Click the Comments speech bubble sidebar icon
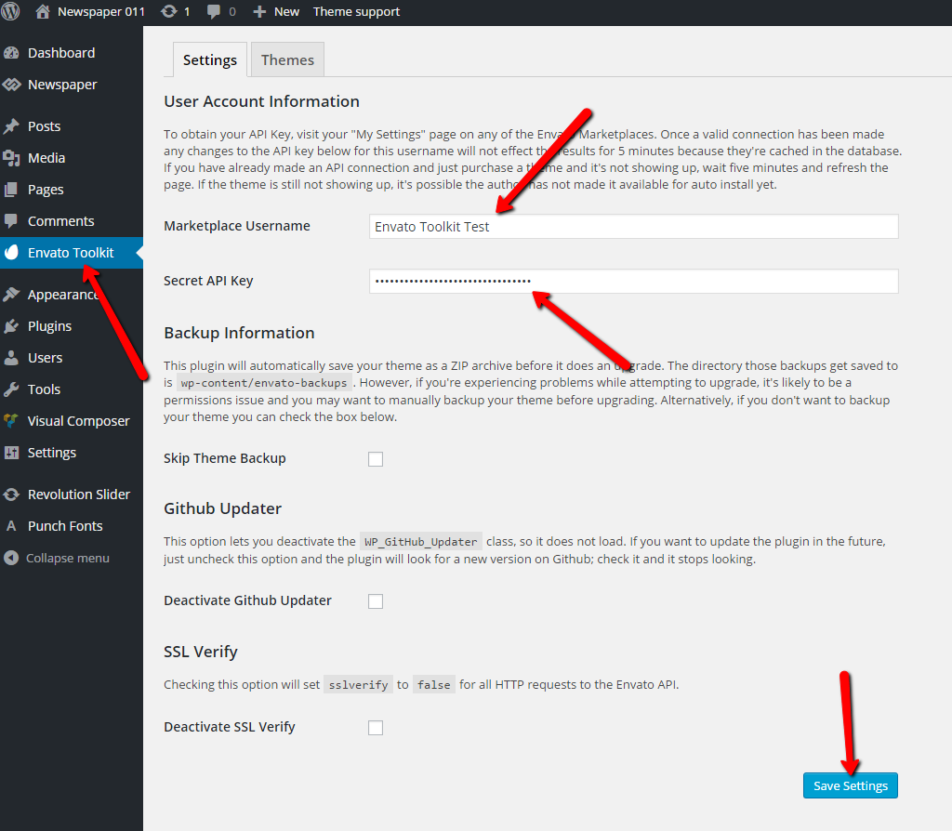Screen dimensions: 952x831 11,221
